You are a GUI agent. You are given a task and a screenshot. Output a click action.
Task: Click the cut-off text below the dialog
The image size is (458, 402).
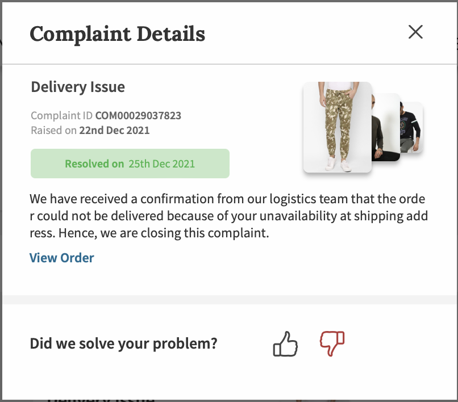[x=101, y=398]
